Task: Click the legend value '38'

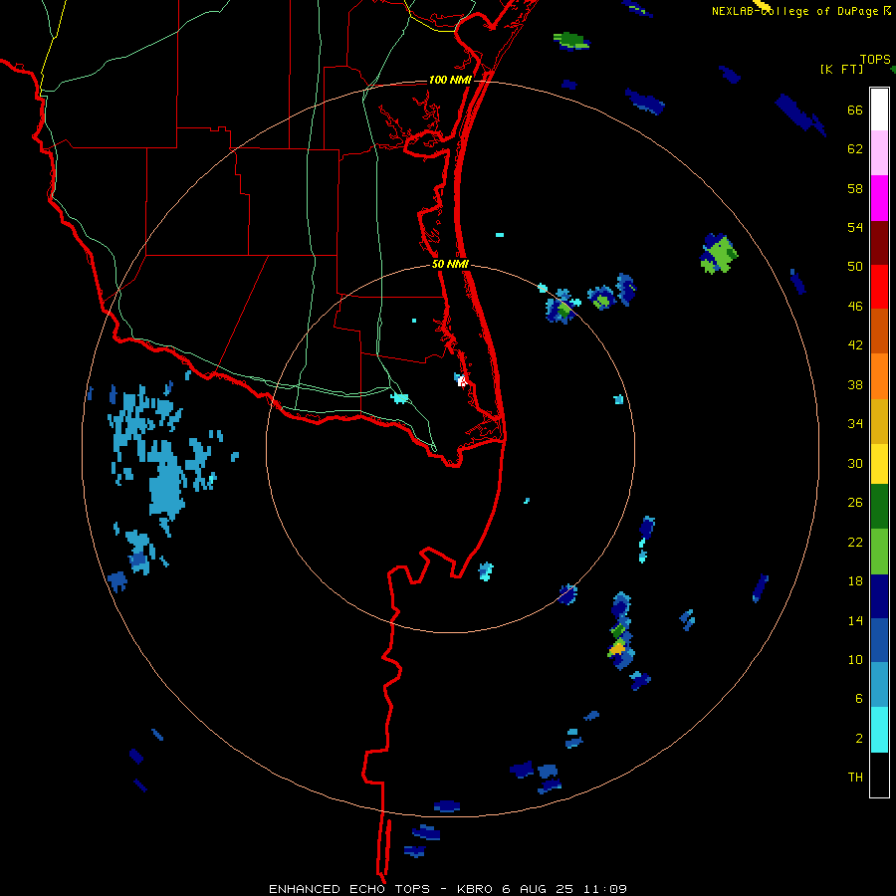Action: tap(855, 384)
